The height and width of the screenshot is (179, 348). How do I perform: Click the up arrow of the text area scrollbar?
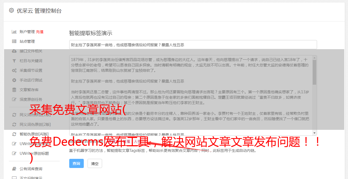pyautogui.click(x=314, y=58)
